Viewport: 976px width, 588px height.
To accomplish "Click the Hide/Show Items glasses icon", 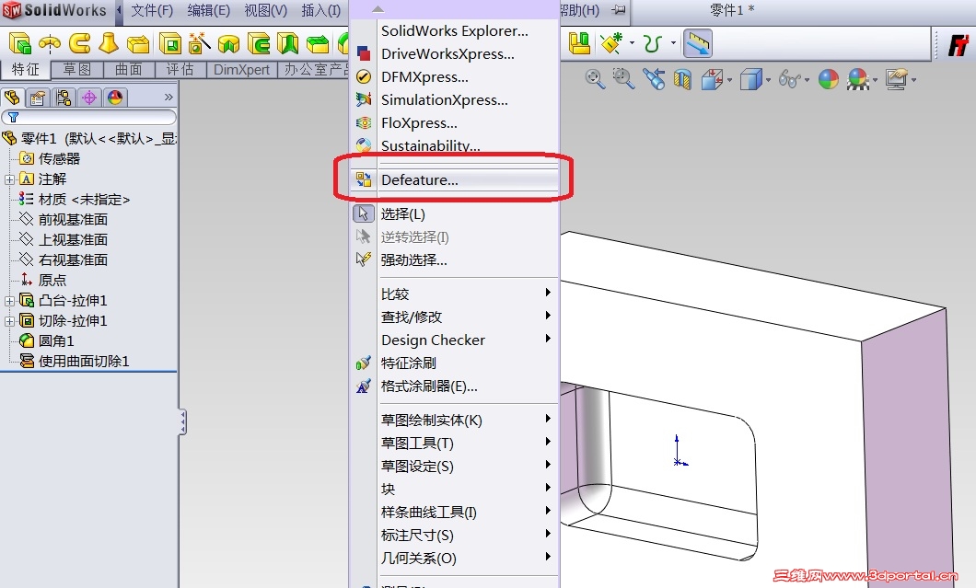I will coord(789,79).
